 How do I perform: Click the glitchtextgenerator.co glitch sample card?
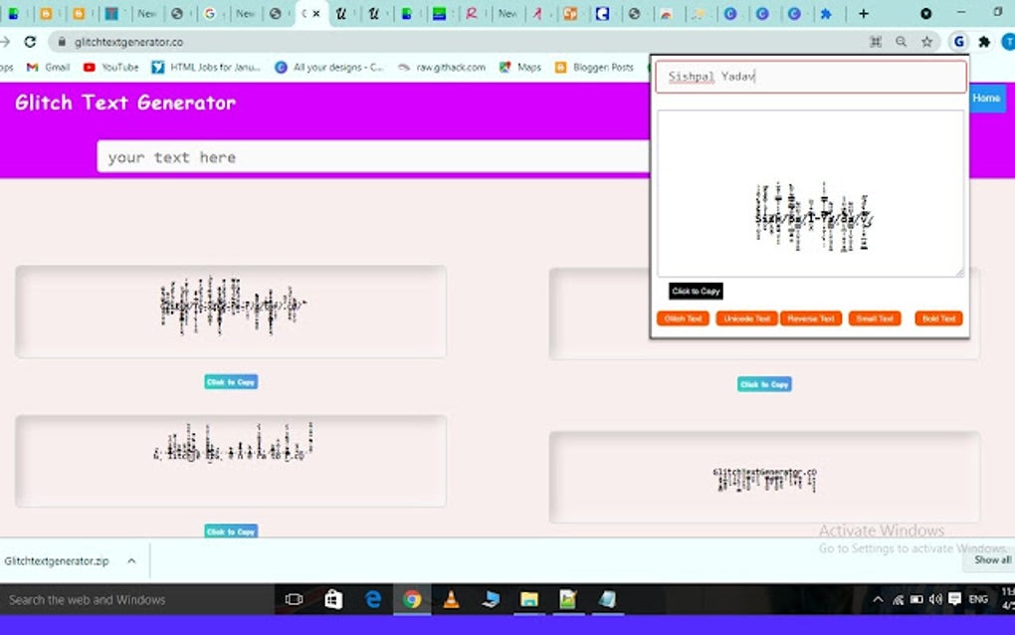pyautogui.click(x=764, y=478)
